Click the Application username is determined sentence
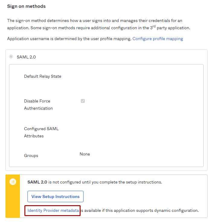Viewport: 213px width, 223px height. [x=69, y=39]
